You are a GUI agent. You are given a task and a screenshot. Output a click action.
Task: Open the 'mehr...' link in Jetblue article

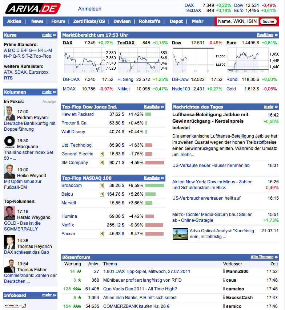[187, 155]
